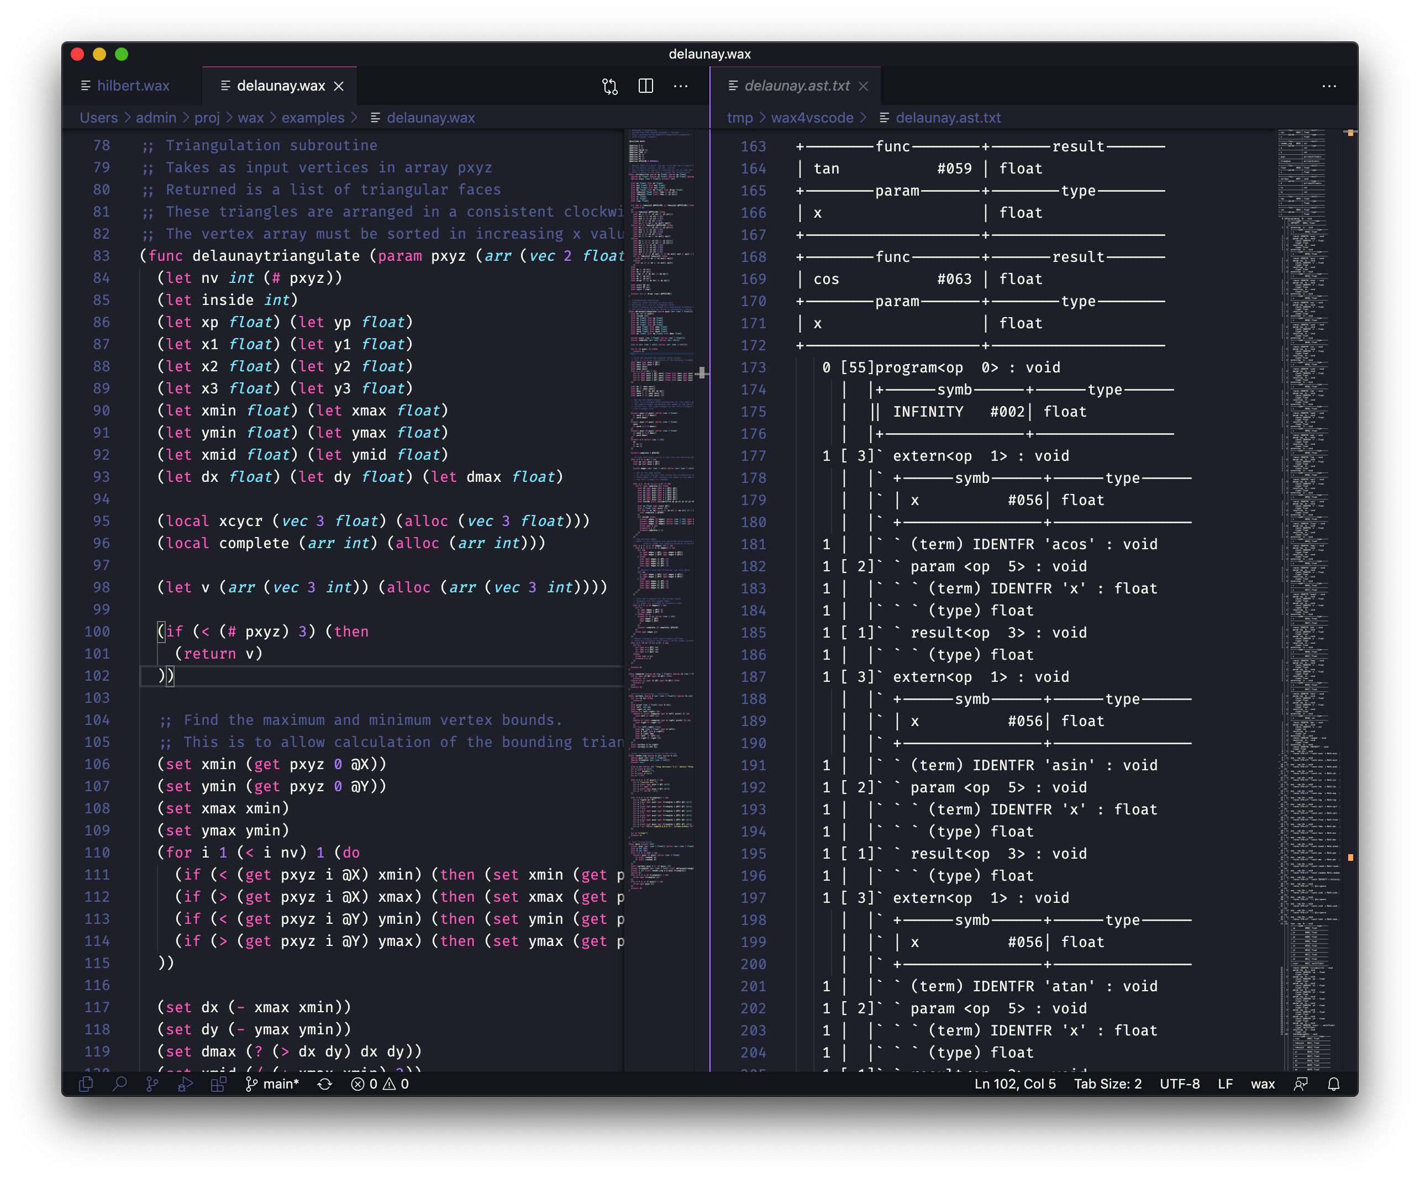
Task: Click the examples breadcrumb segment
Action: coord(312,118)
